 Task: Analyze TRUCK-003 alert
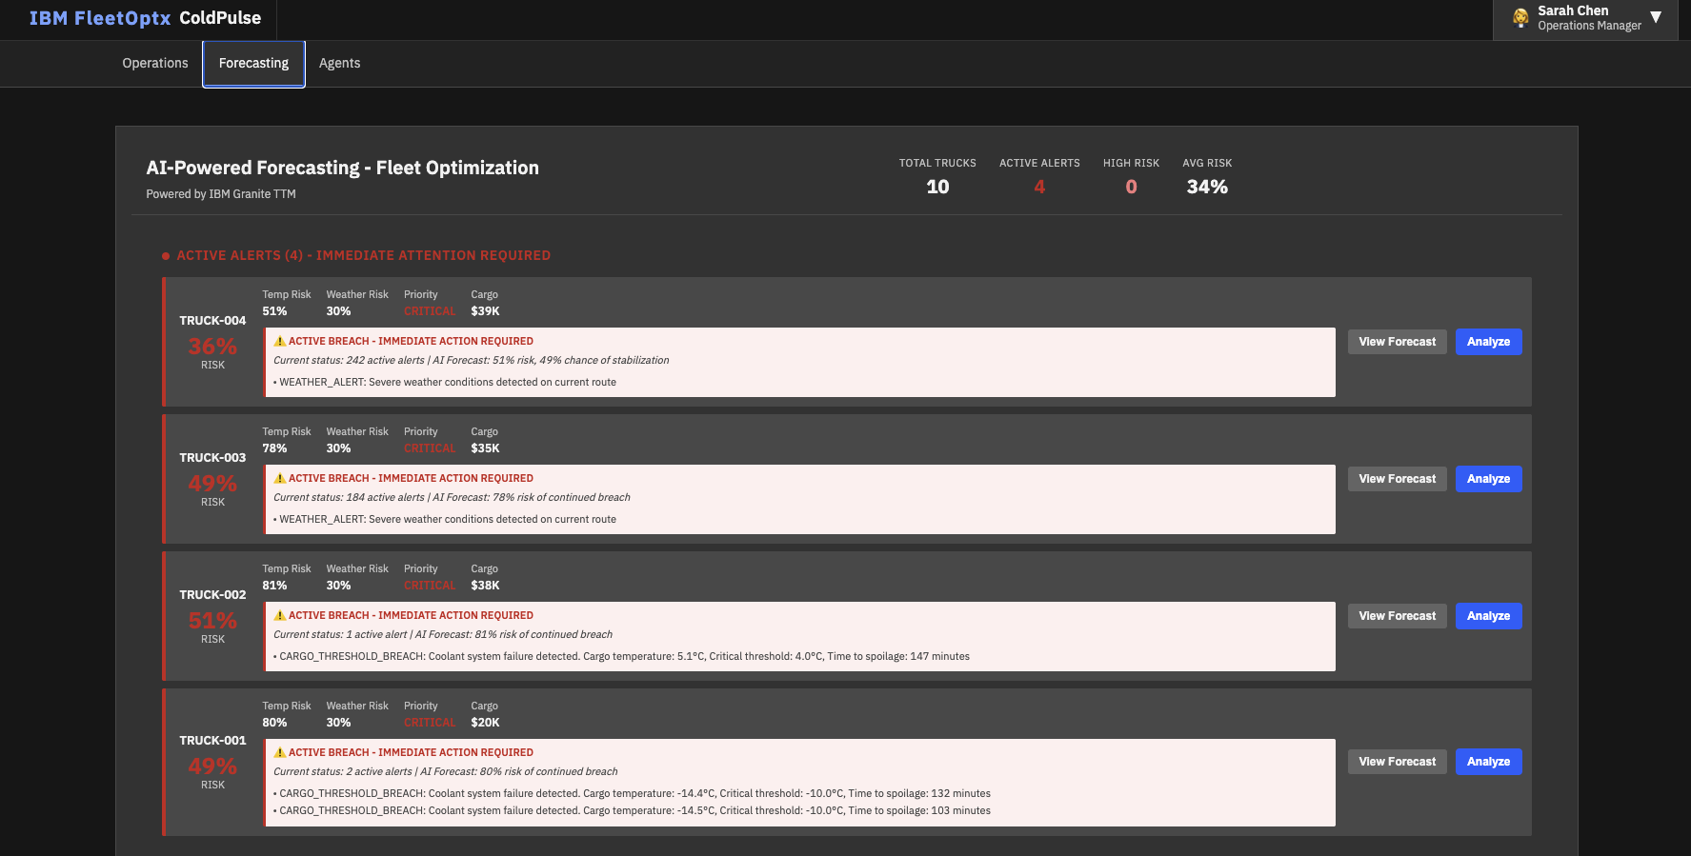(1488, 479)
